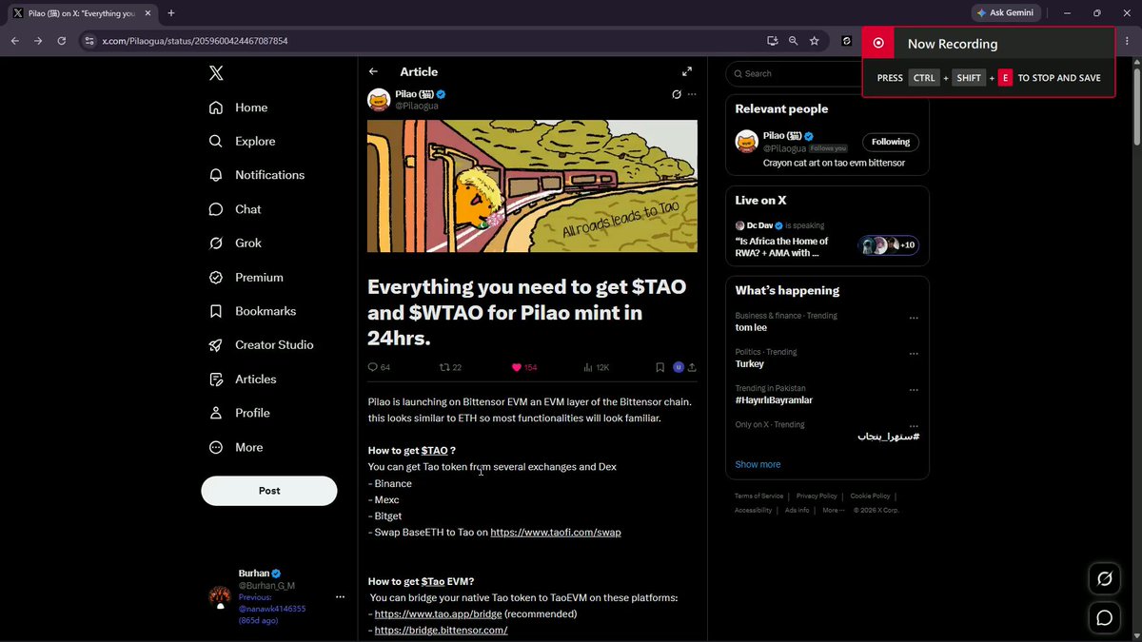
Task: Open more options for Only on X trend
Action: (914, 426)
